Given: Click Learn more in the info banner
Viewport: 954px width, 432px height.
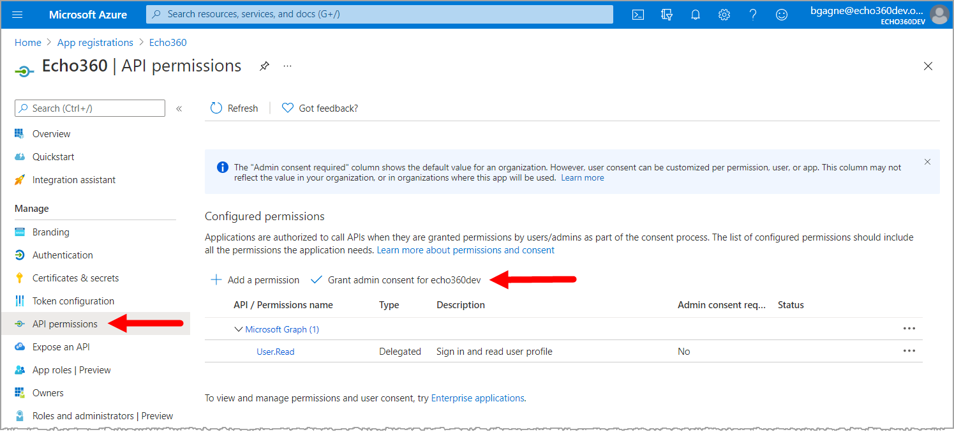Looking at the screenshot, I should (583, 178).
